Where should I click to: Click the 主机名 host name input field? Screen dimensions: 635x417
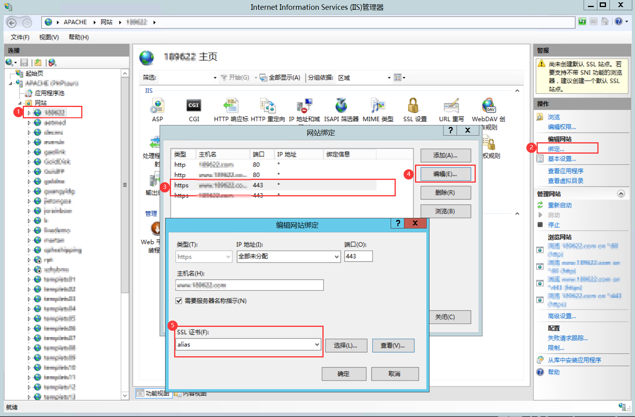coord(249,285)
